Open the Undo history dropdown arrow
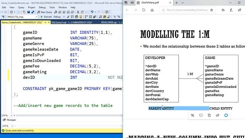This screenshot has height=138, width=245. (x=95, y=12)
